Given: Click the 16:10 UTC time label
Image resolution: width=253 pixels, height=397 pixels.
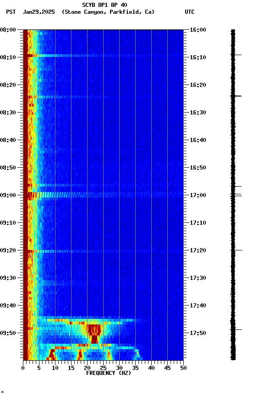Looking at the screenshot, I should (198, 57).
